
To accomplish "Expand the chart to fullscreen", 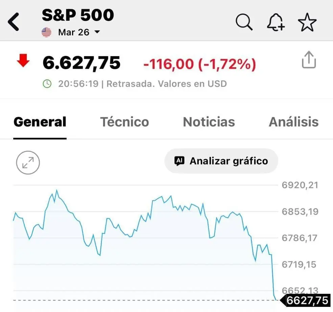I will pos(28,163).
